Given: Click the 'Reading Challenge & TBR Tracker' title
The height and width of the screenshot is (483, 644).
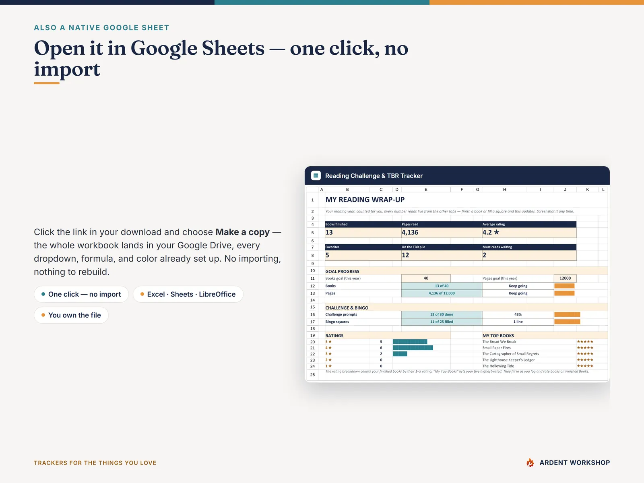Looking at the screenshot, I should [x=374, y=176].
